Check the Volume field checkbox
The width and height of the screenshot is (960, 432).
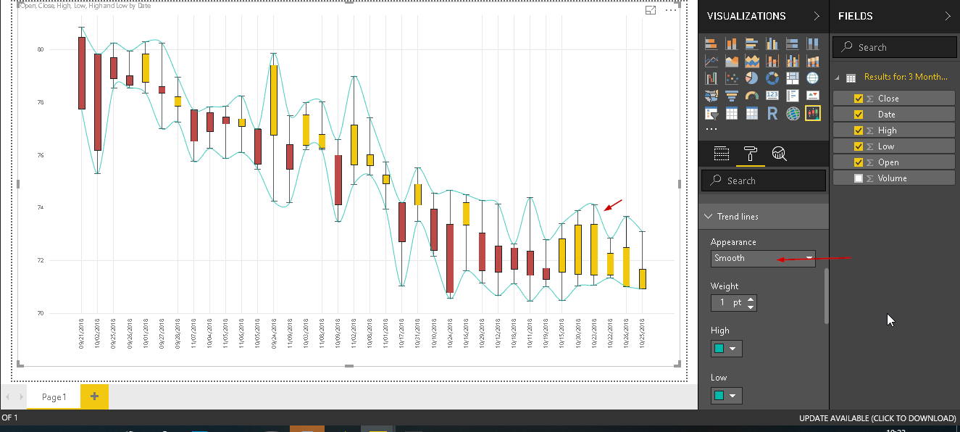point(859,178)
